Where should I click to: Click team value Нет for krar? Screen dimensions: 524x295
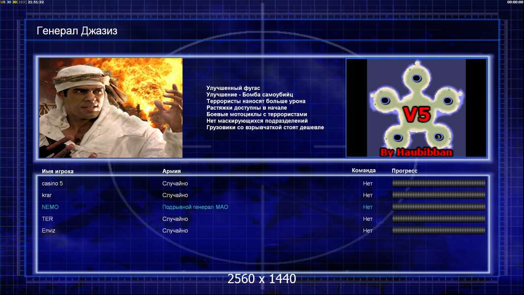pyautogui.click(x=368, y=195)
